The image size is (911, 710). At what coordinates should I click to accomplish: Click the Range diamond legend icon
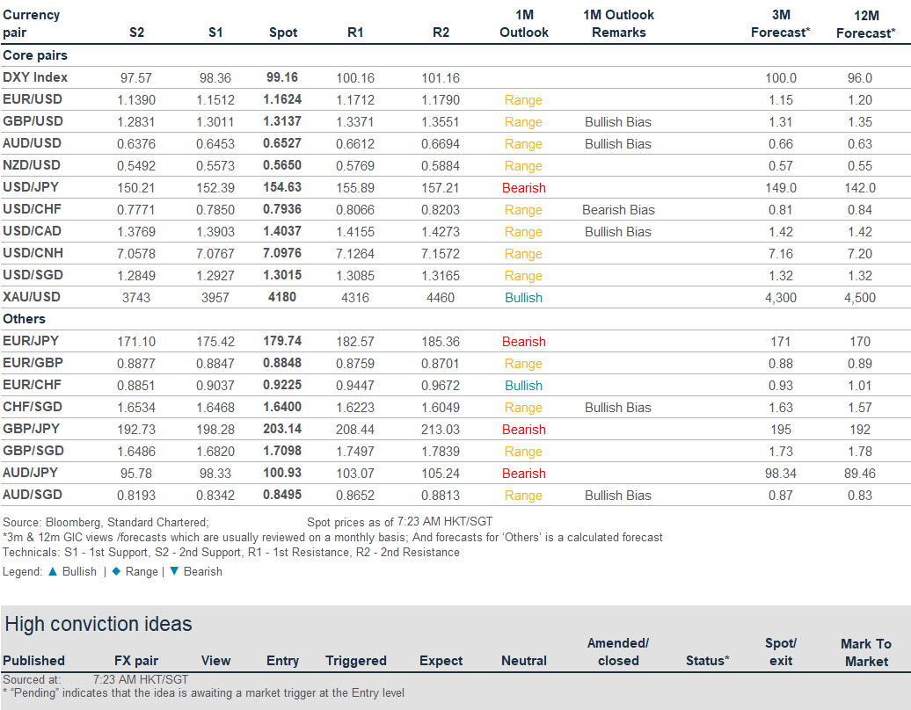click(x=115, y=571)
